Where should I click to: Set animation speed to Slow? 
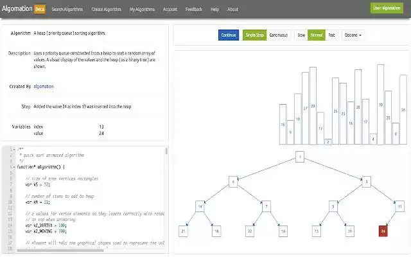[301, 35]
